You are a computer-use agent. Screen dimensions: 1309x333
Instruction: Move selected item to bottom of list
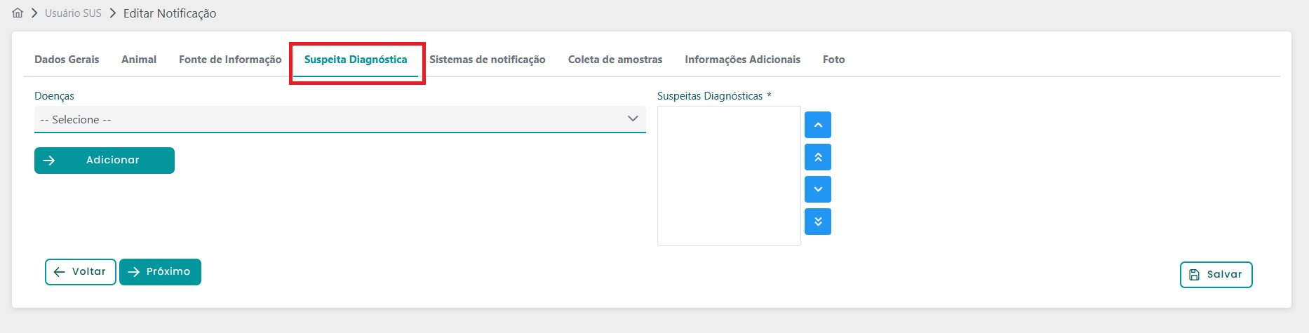[x=817, y=222]
